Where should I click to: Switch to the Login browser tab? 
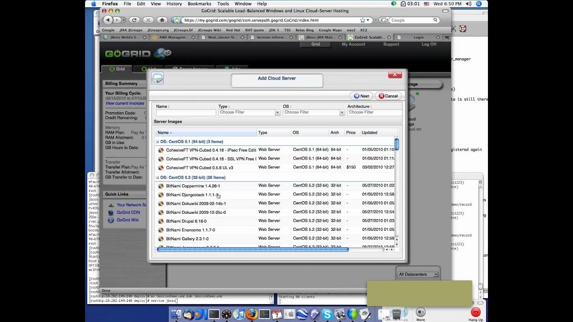pyautogui.click(x=419, y=38)
